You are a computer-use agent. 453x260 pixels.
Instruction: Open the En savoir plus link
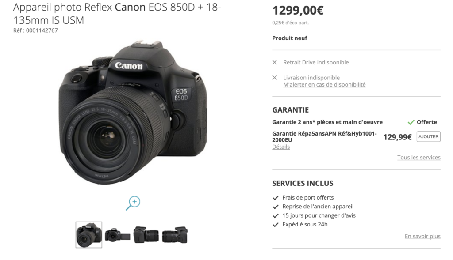(x=422, y=236)
